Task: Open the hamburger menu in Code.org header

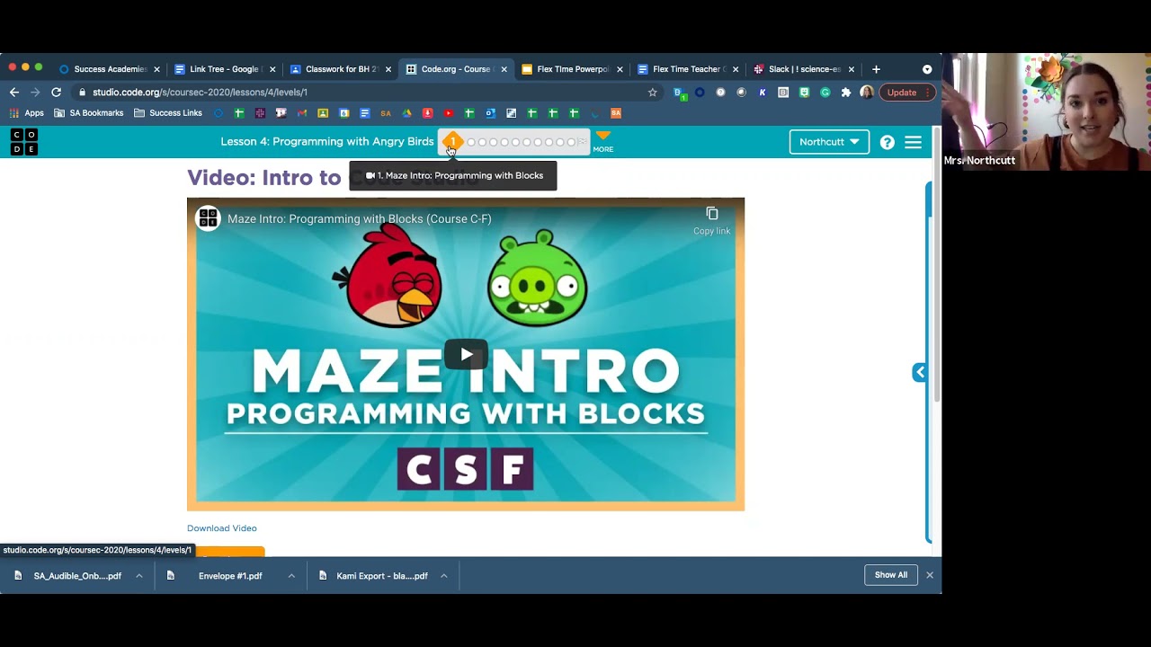Action: (x=913, y=142)
